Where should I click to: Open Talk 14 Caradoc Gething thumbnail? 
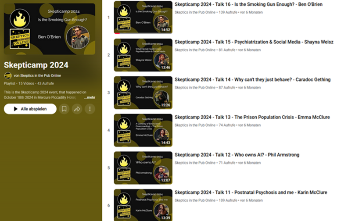[143, 93]
